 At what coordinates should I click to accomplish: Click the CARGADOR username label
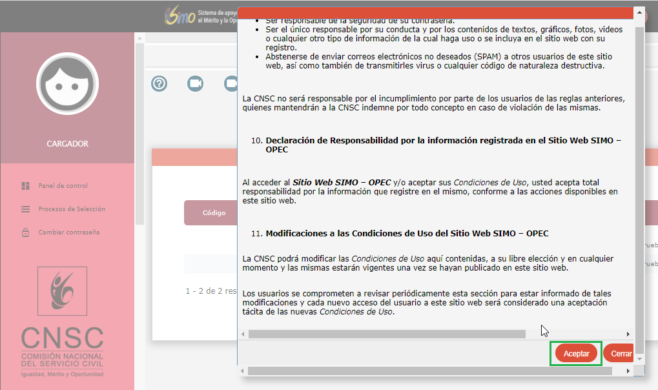[x=67, y=144]
